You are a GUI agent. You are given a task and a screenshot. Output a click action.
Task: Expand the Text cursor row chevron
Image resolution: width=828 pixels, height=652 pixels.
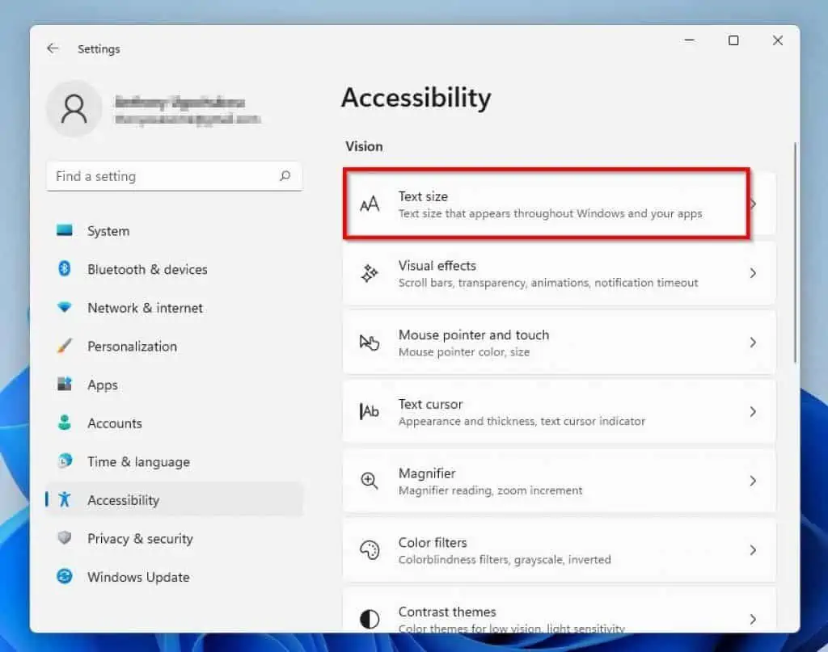(753, 411)
